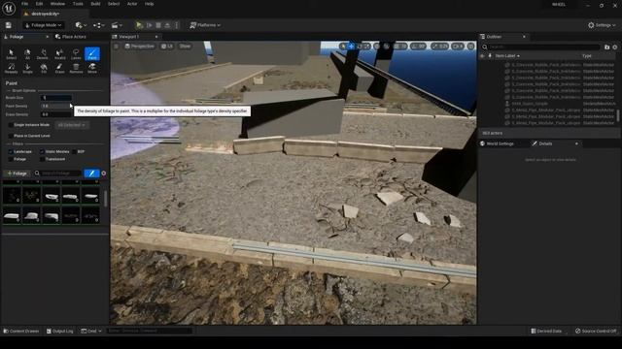Open the cinematics dropdown in the toolbar
The height and width of the screenshot is (349, 622).
[117, 25]
